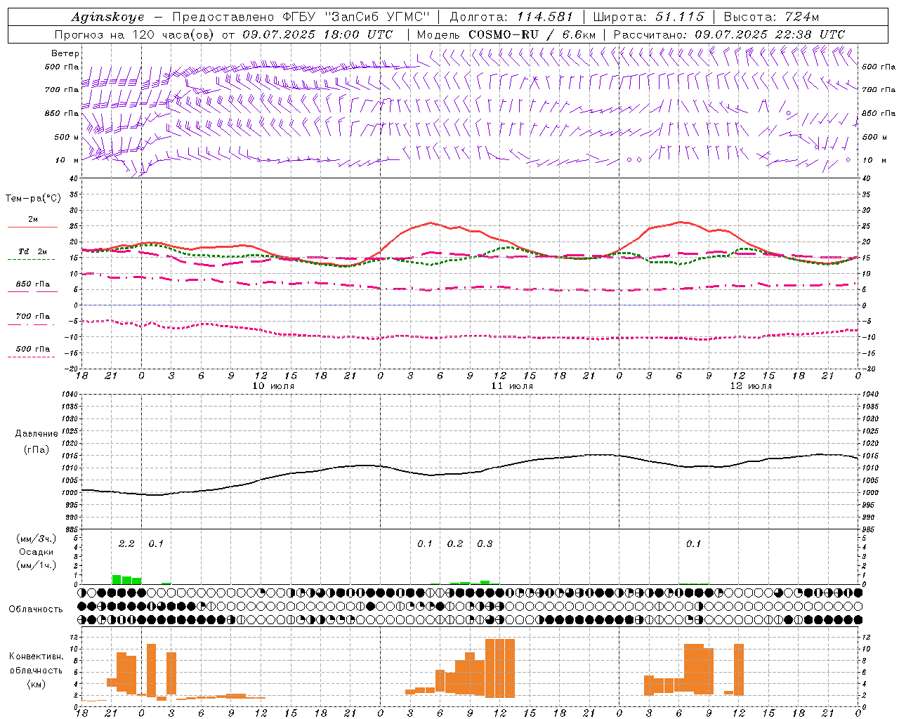This screenshot has height=719, width=899.
Task: Select the elevation text Высота: 724м
Action: (x=771, y=17)
